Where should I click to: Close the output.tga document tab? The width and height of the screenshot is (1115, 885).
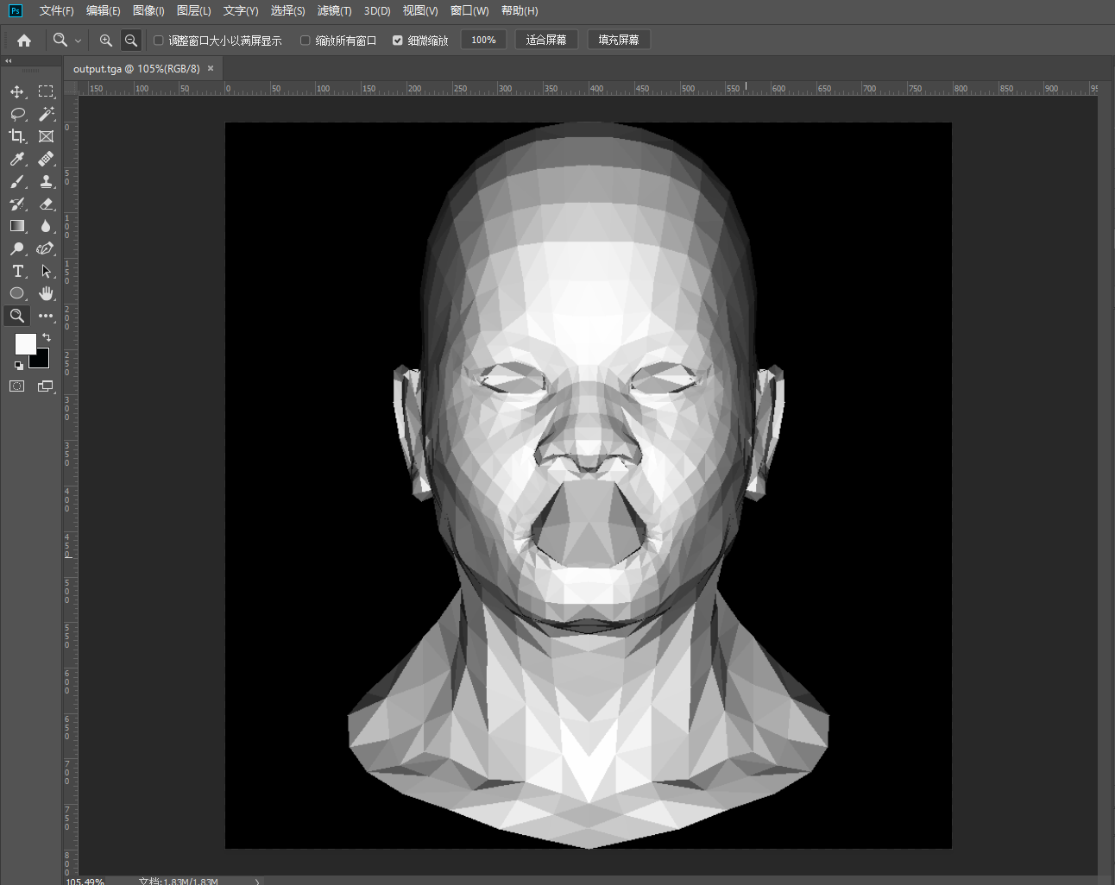(x=211, y=68)
